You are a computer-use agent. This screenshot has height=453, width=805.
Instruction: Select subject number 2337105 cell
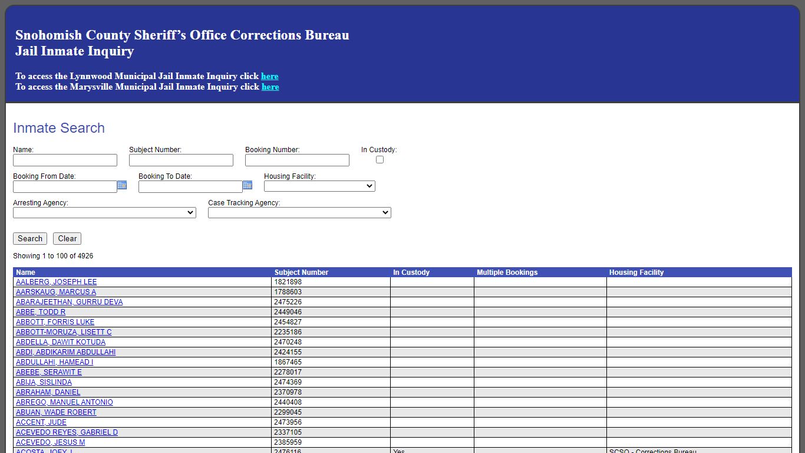[331, 432]
